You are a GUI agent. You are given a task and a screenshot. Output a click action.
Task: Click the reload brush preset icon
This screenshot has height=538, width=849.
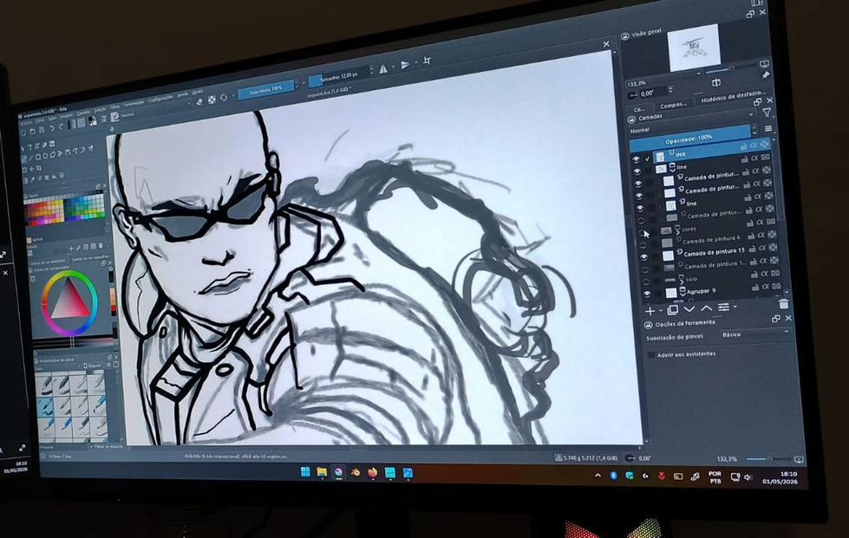coord(224,98)
